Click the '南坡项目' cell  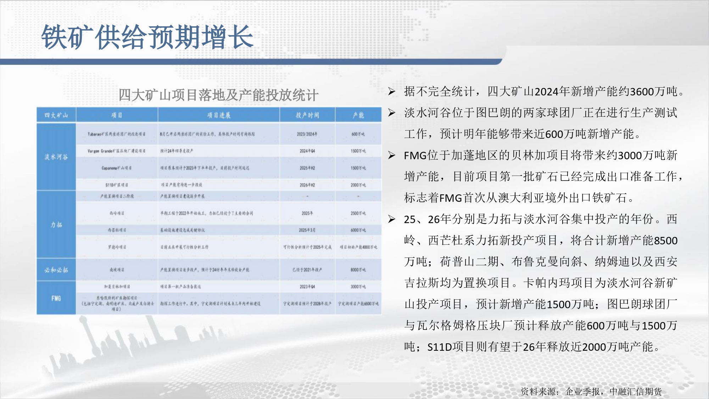(117, 270)
